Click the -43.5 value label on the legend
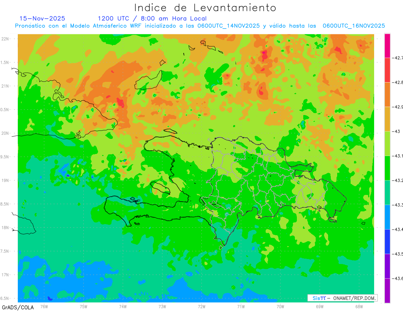Image resolution: width=403 pixels, height=311 pixels. [x=399, y=254]
